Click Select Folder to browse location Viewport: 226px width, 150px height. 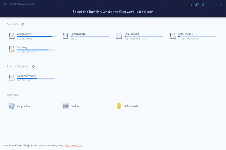[119, 106]
